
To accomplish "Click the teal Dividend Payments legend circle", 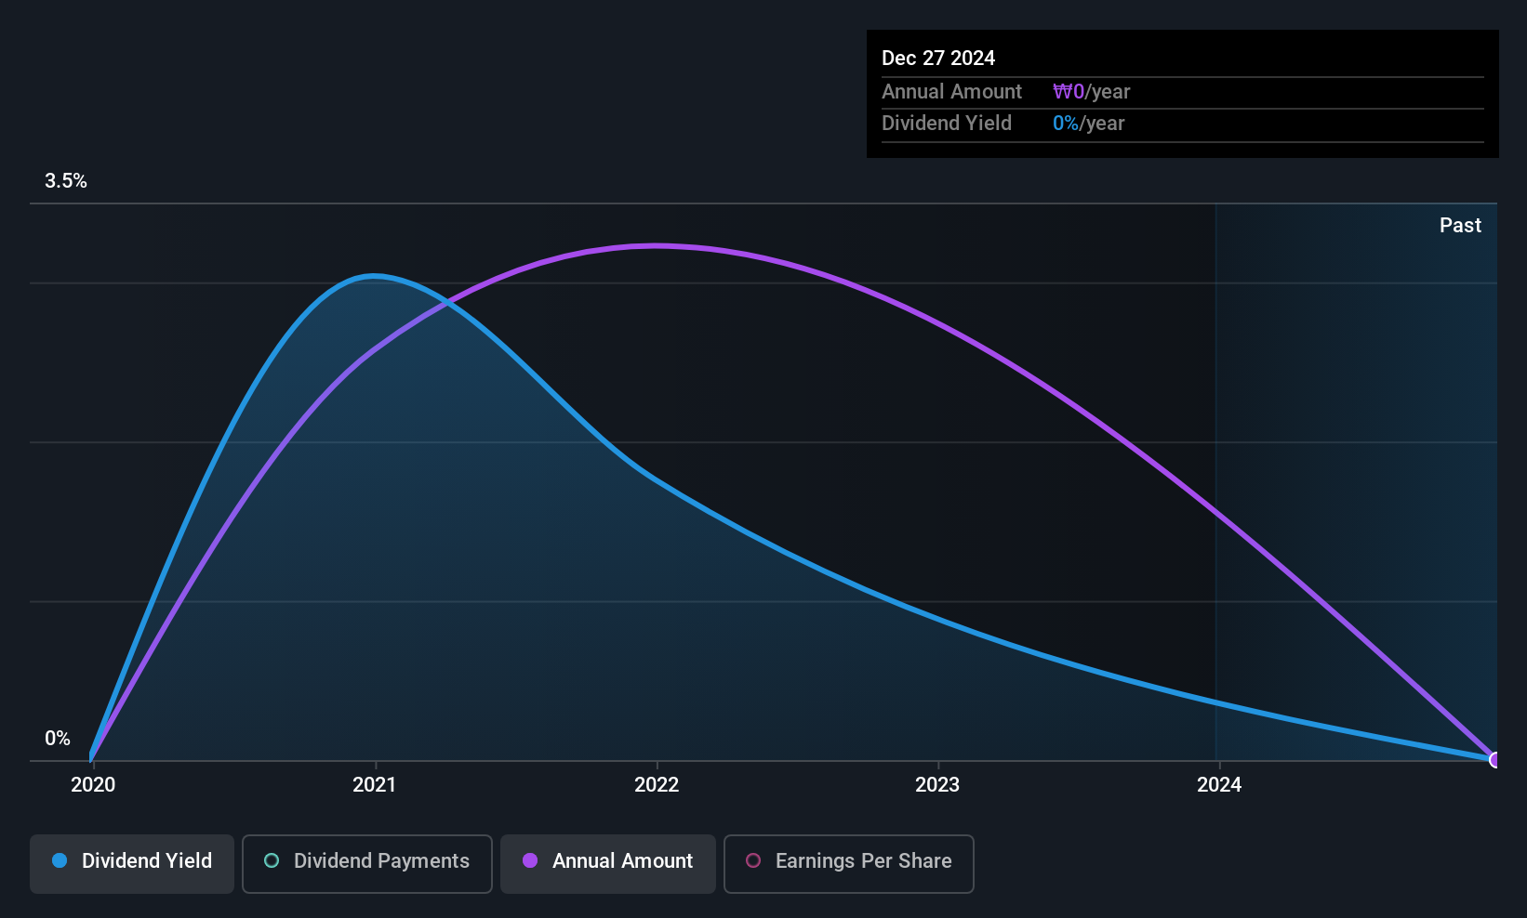I will point(272,861).
